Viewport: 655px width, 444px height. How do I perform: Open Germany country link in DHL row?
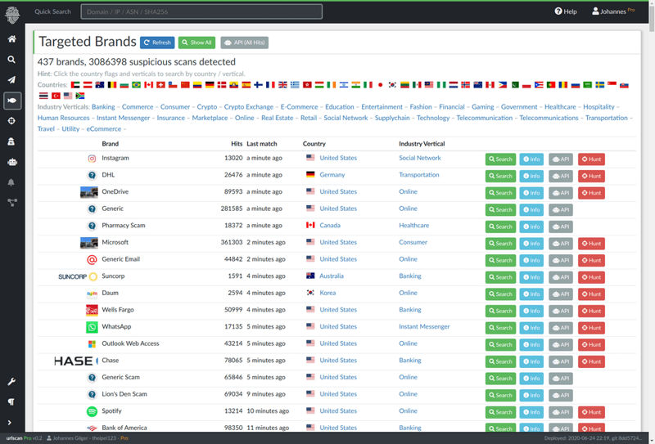[332, 175]
